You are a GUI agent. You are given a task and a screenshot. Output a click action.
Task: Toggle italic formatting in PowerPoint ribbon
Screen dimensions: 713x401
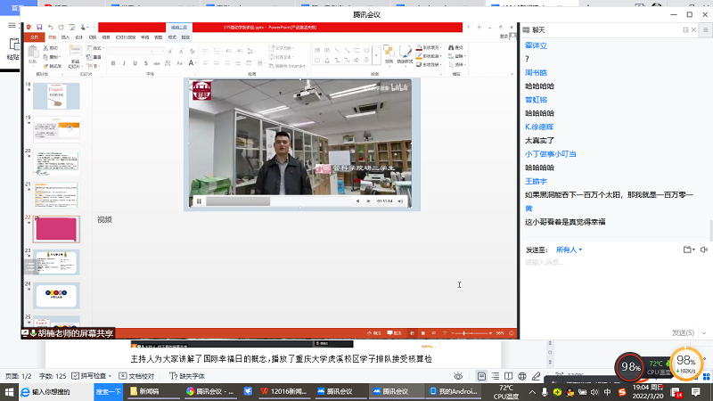pos(124,63)
